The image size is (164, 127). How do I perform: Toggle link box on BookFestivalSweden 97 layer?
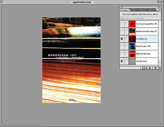click(126, 31)
